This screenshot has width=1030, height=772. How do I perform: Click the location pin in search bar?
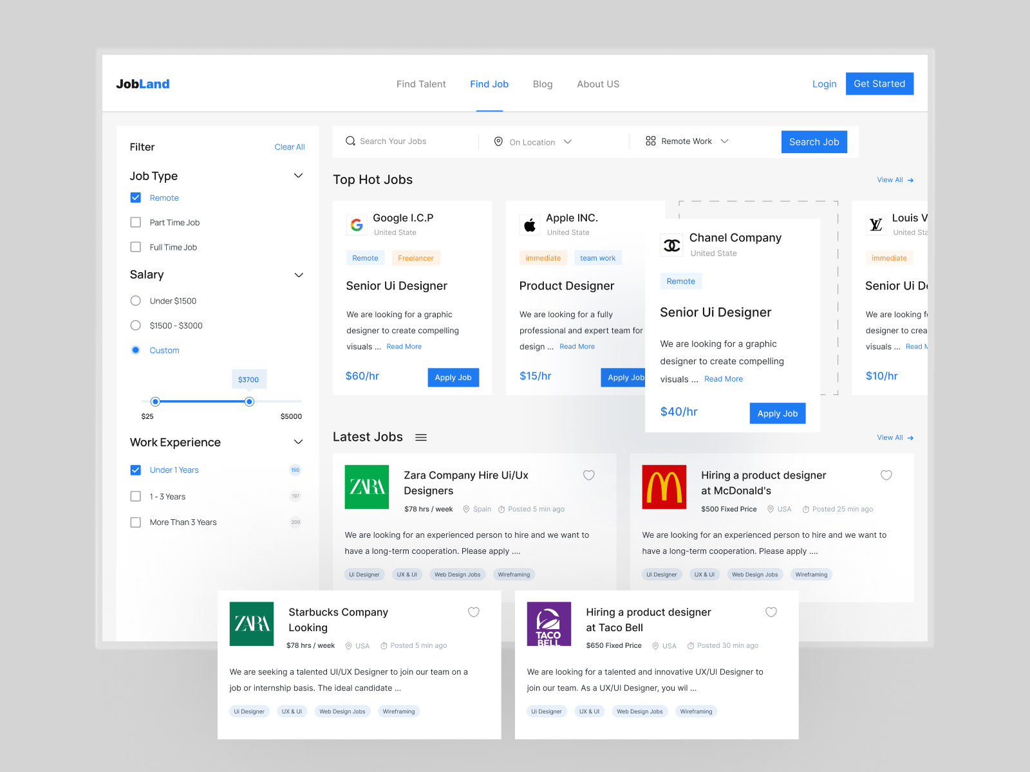[499, 142]
